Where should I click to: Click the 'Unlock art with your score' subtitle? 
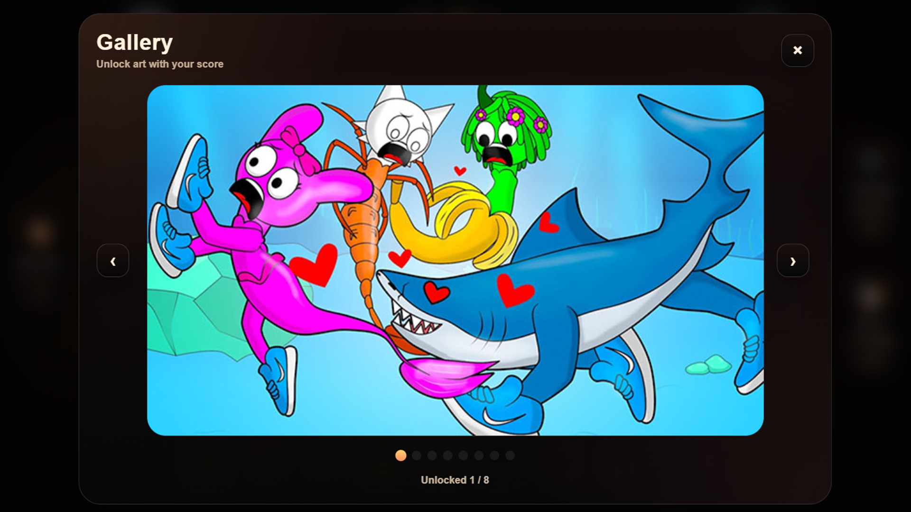160,64
